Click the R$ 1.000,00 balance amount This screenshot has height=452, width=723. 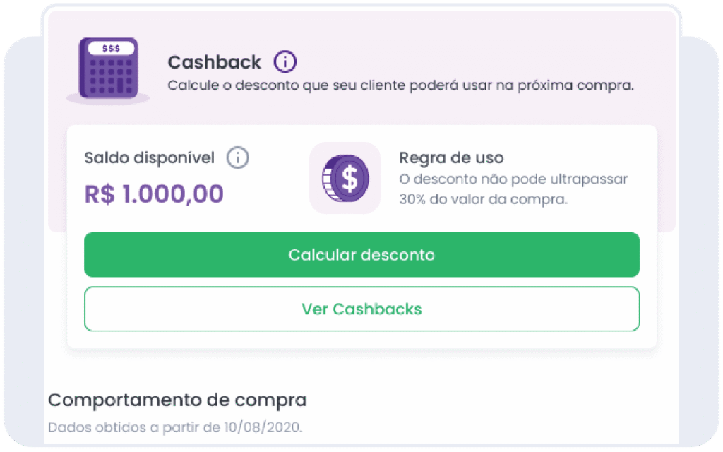(154, 194)
